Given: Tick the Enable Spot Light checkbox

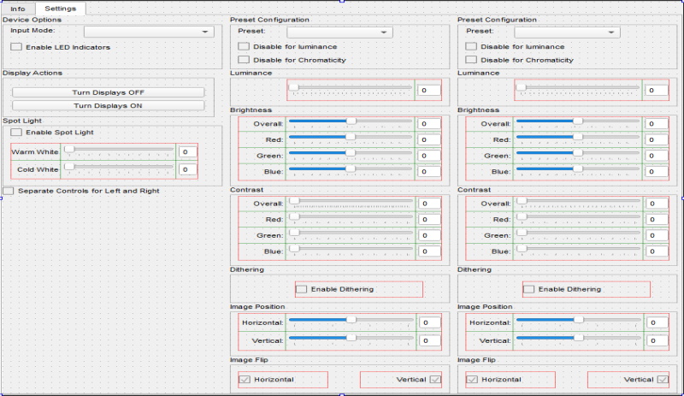Looking at the screenshot, I should (x=52, y=133).
